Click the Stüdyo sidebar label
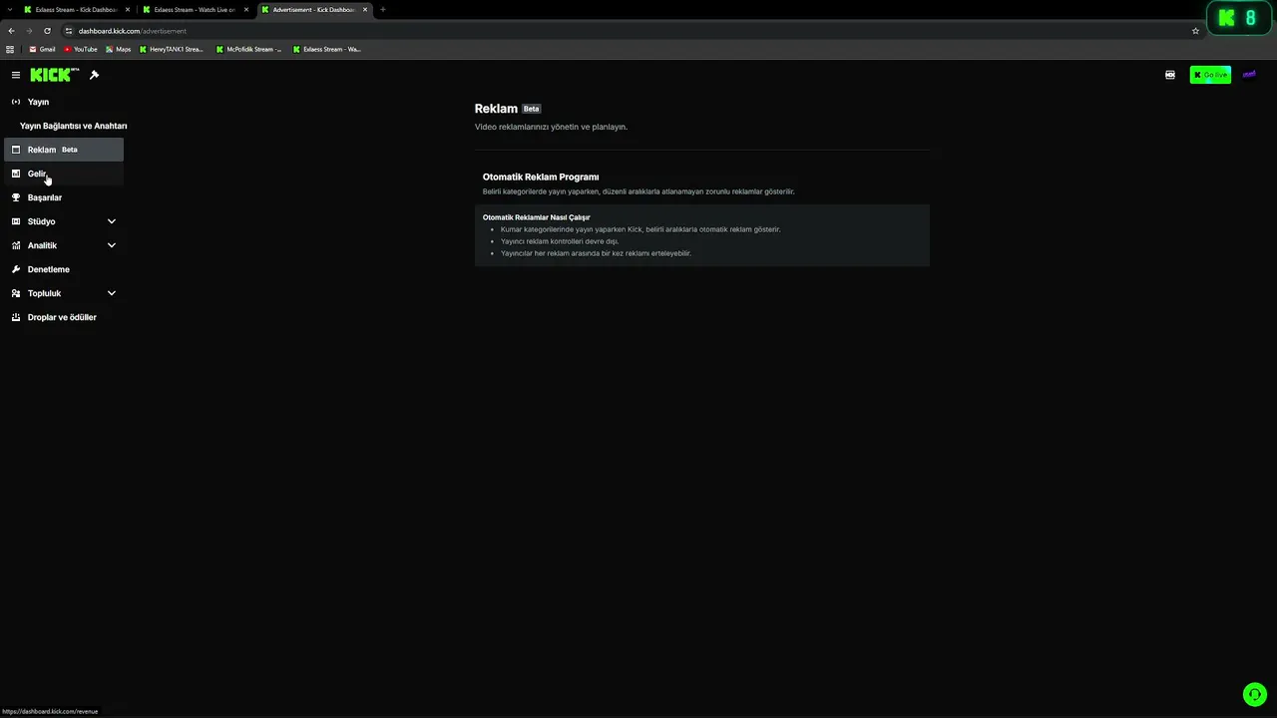 [42, 221]
